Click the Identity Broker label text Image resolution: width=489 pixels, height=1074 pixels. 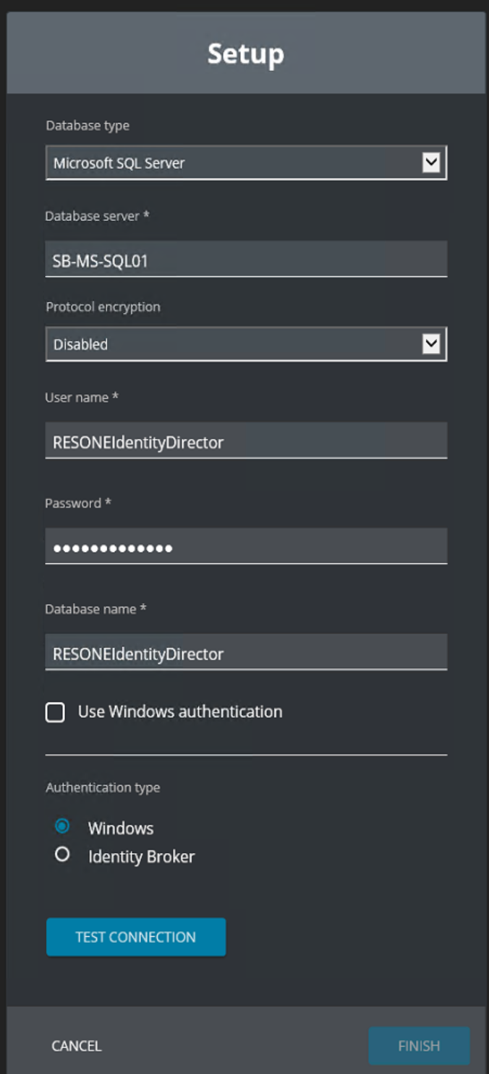click(142, 857)
